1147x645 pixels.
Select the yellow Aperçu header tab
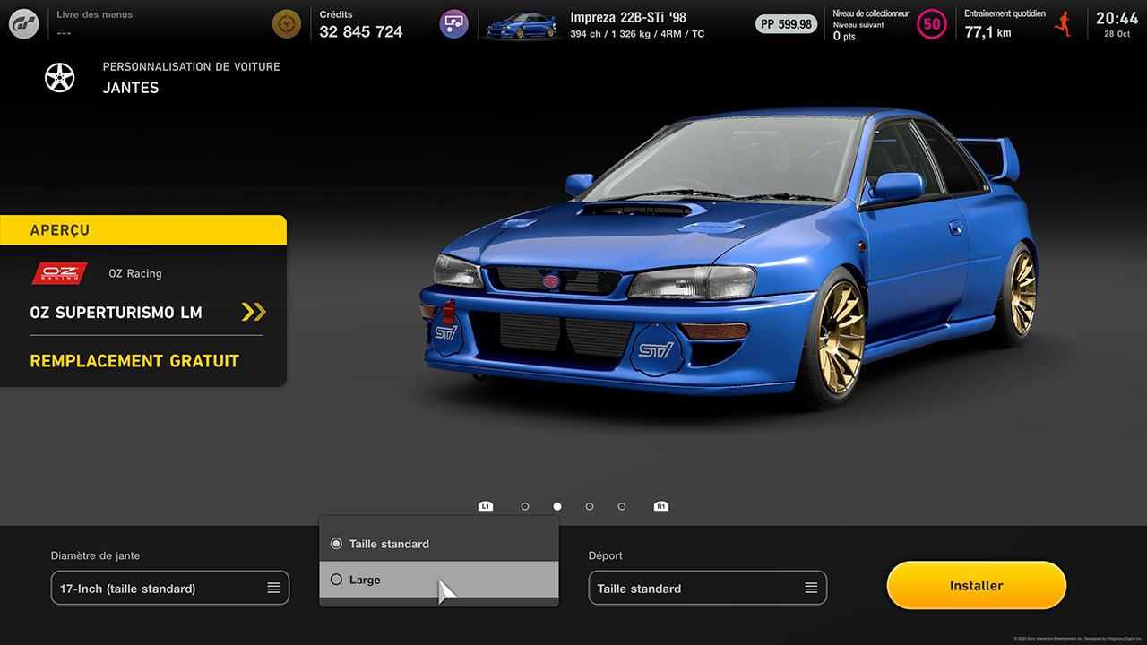(143, 230)
